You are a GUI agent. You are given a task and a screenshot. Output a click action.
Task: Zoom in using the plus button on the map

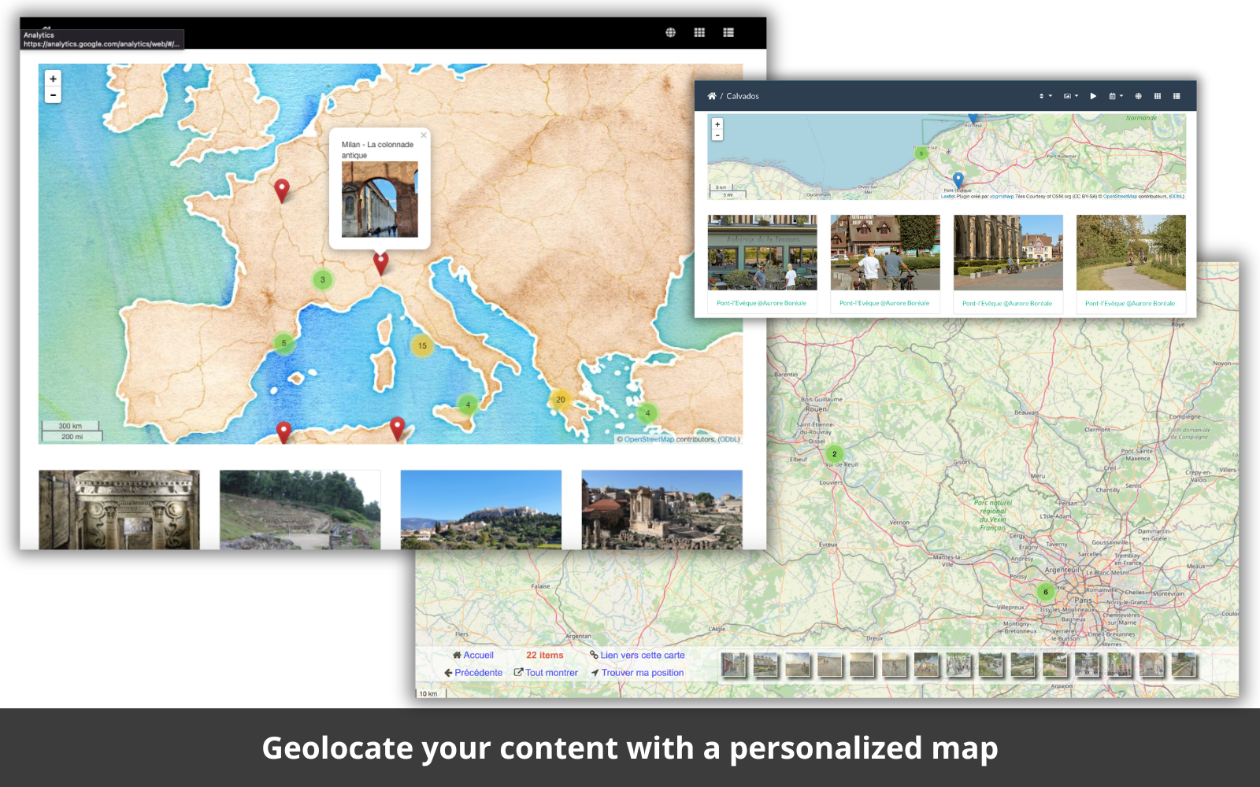tap(52, 78)
